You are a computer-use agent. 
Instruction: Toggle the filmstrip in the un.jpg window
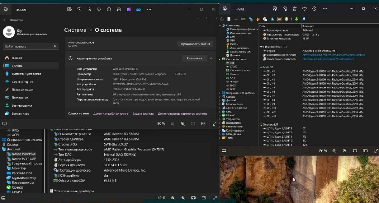click(x=224, y=151)
